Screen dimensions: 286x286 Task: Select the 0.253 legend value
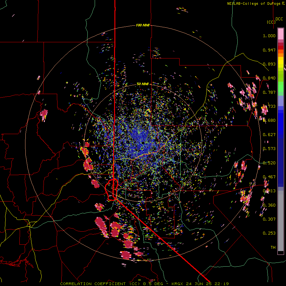pyautogui.click(x=269, y=233)
